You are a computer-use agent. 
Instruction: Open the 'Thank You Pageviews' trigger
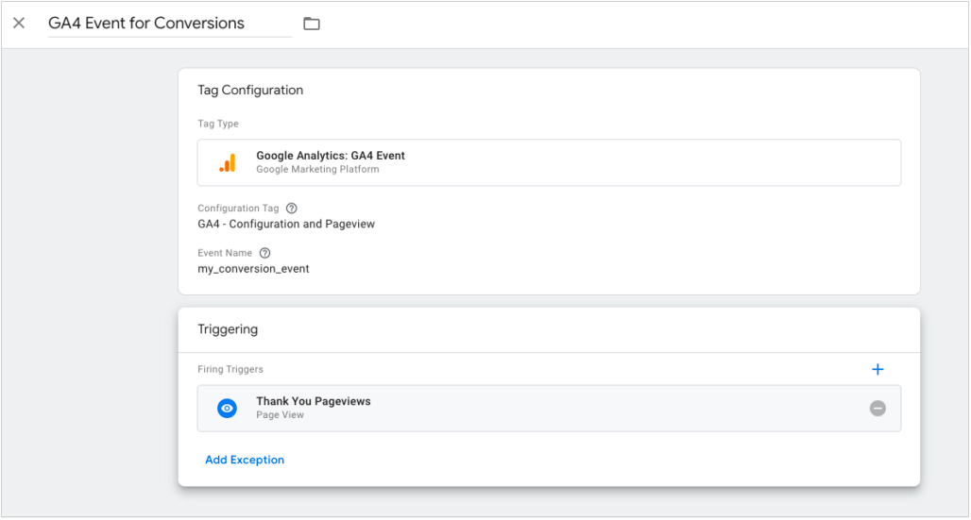point(549,409)
